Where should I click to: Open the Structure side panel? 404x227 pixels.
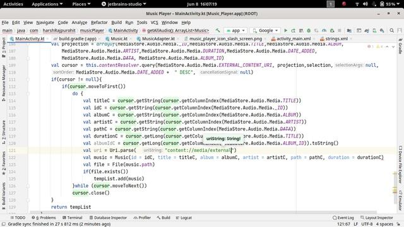point(4,132)
